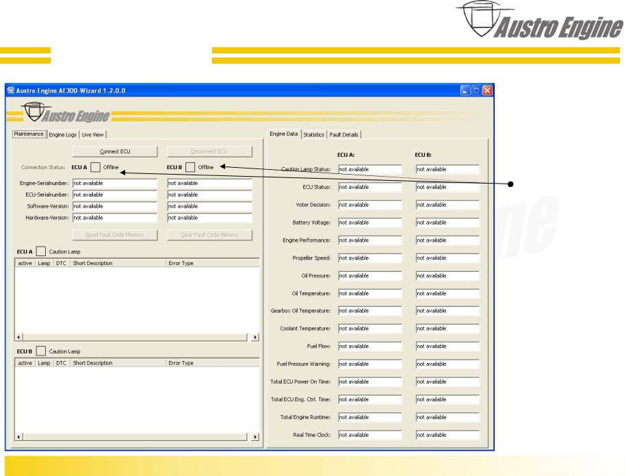
Task: Click the Disconnect ECU button
Action: [x=209, y=151]
